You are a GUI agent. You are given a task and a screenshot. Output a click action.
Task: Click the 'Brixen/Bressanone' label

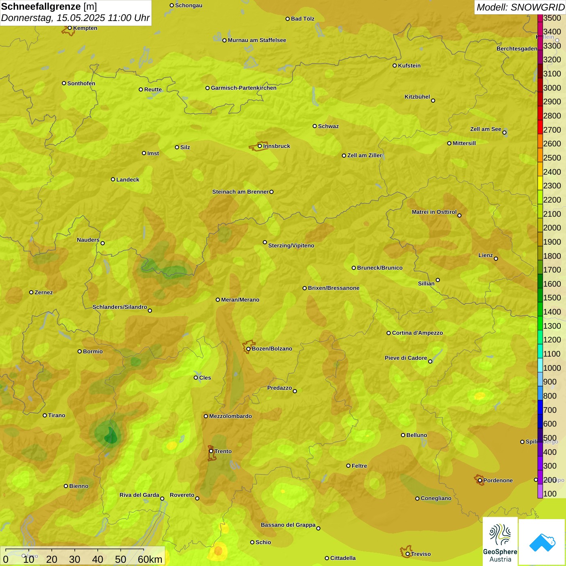click(x=334, y=288)
